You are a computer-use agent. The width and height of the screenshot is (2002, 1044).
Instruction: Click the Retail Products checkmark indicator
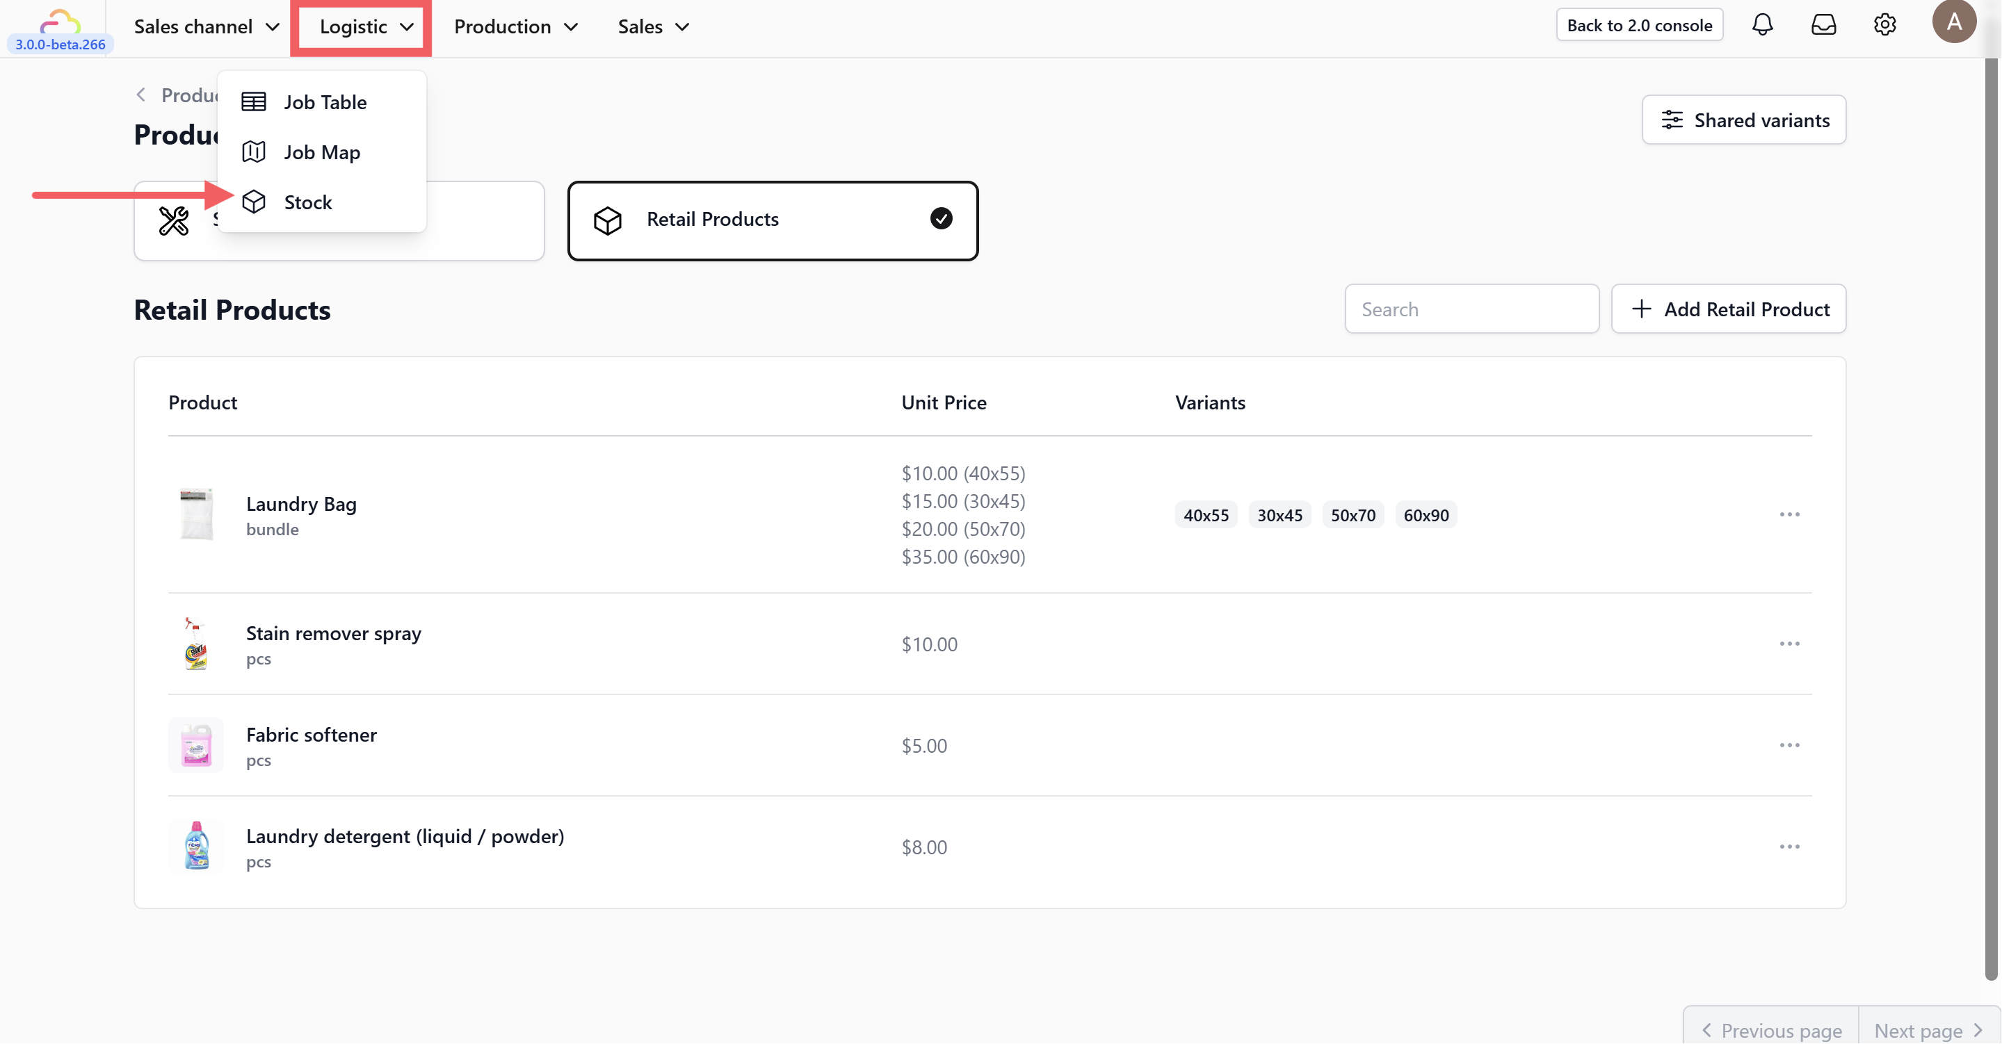click(940, 219)
